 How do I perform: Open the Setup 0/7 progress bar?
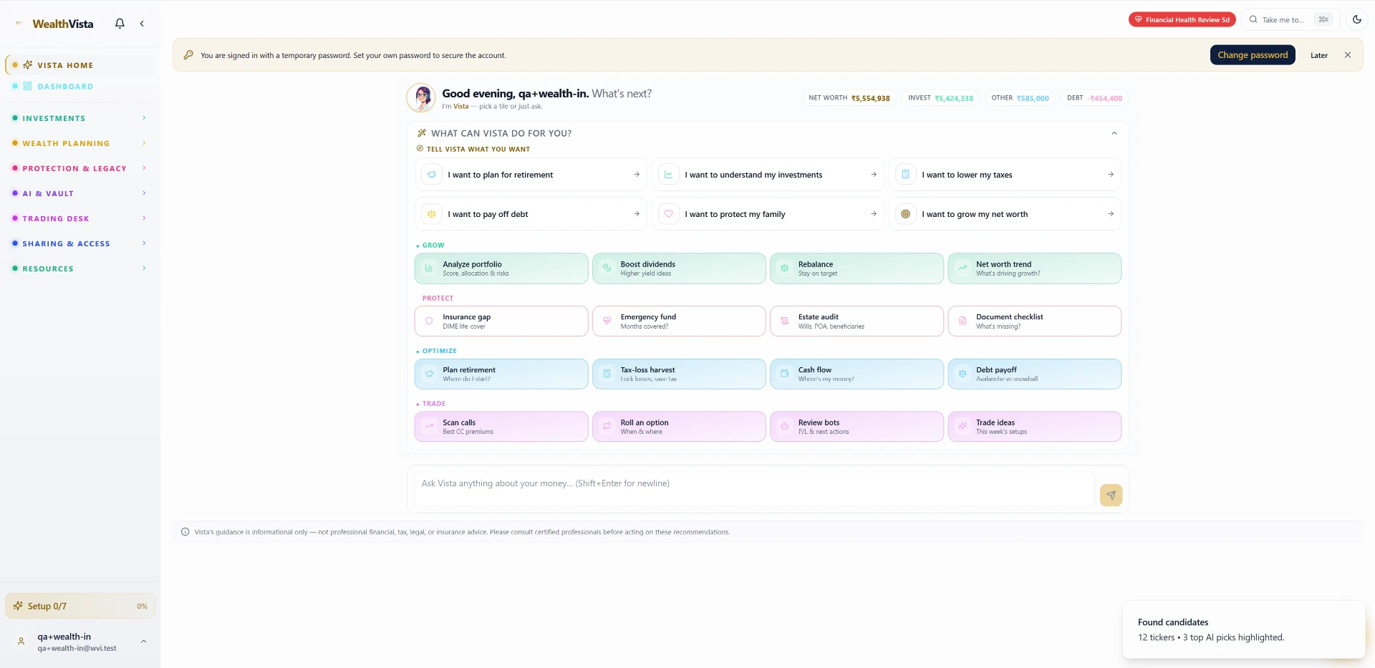80,606
